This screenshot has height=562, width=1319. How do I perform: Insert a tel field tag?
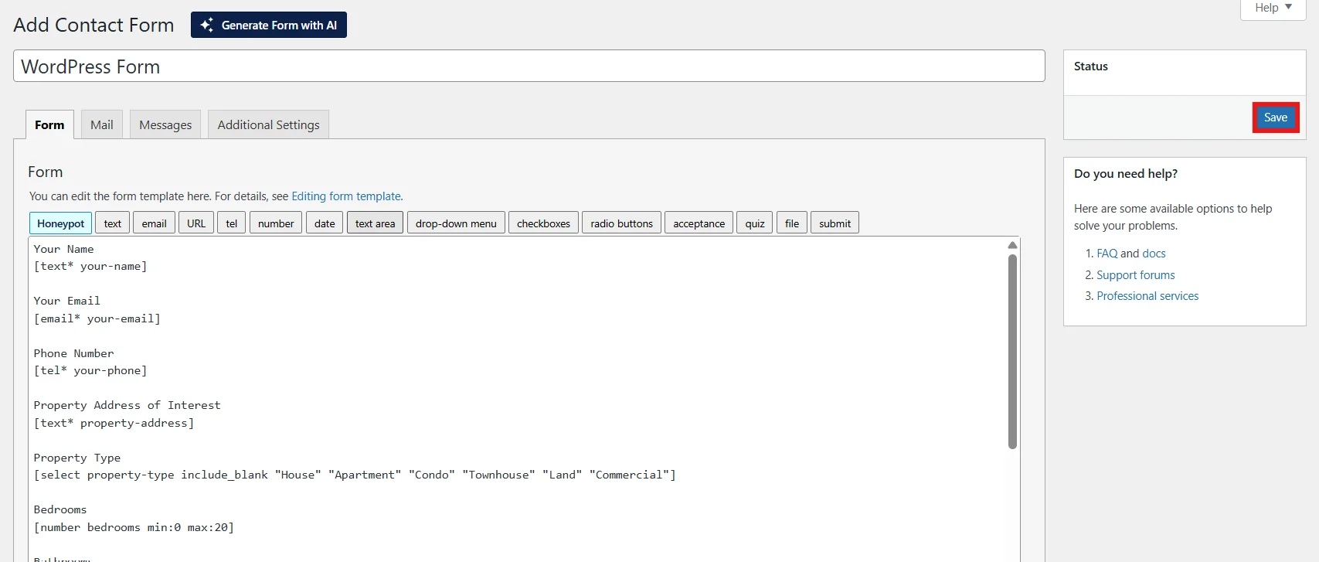click(232, 223)
